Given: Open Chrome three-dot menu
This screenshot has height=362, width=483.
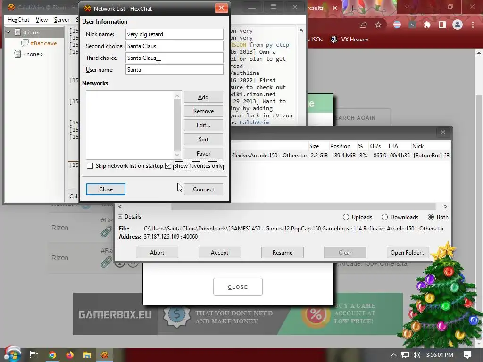Looking at the screenshot, I should (473, 25).
